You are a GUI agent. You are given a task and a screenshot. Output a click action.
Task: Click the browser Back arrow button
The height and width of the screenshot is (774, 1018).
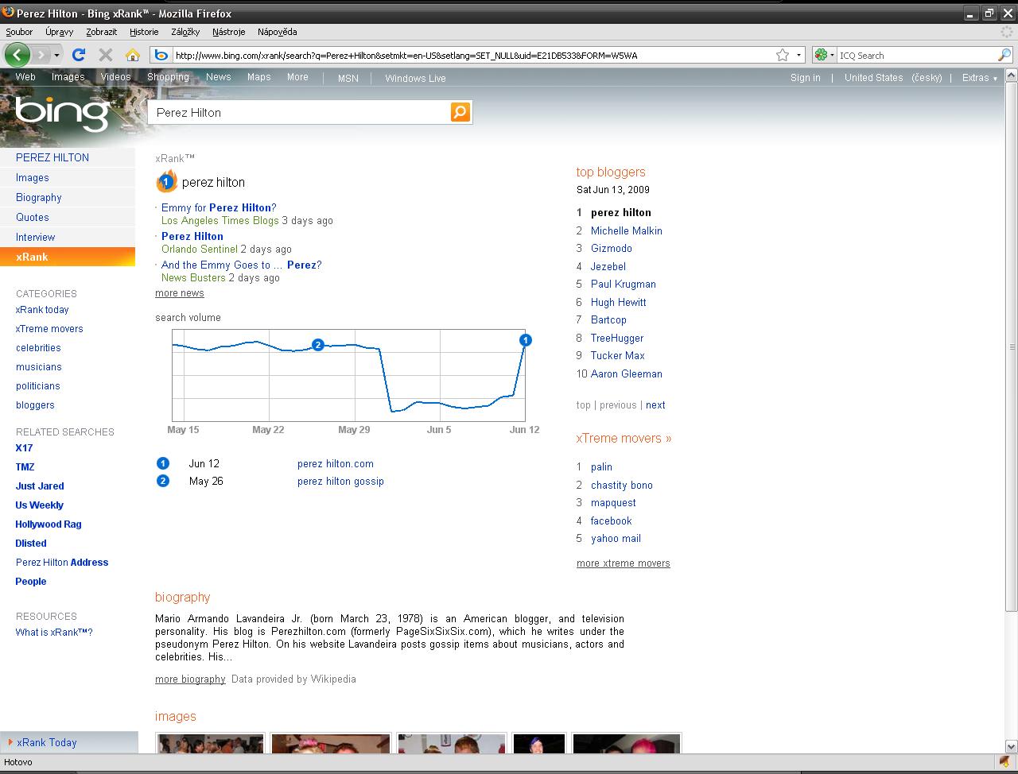coord(17,55)
